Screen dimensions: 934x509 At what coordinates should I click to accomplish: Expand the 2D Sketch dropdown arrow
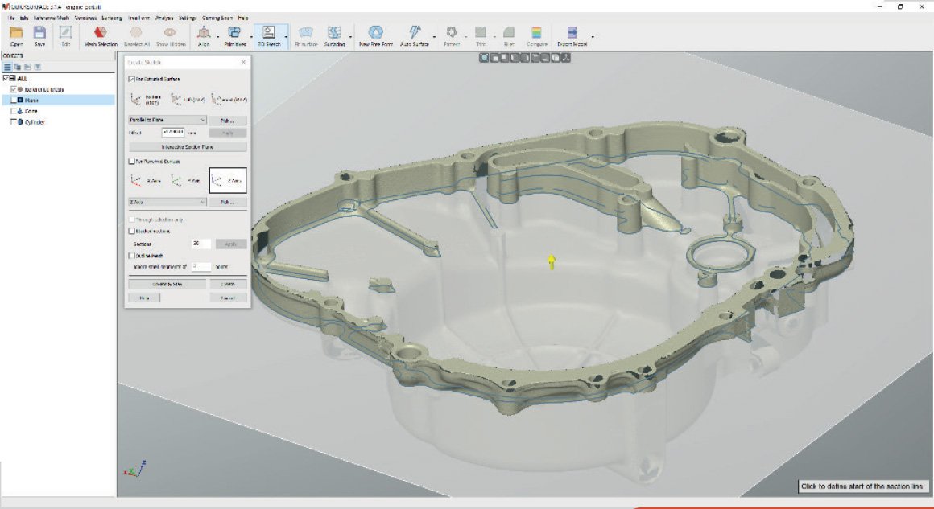pos(286,38)
